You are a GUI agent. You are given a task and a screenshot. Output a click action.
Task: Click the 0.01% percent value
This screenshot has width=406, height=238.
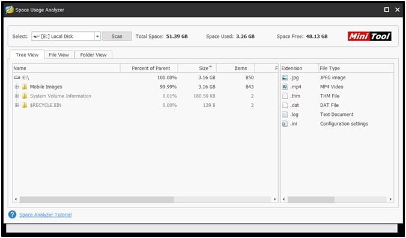click(x=169, y=96)
